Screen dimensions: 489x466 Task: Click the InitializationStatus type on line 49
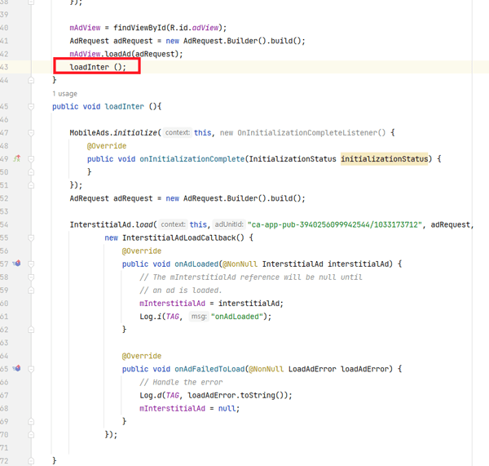pyautogui.click(x=293, y=159)
